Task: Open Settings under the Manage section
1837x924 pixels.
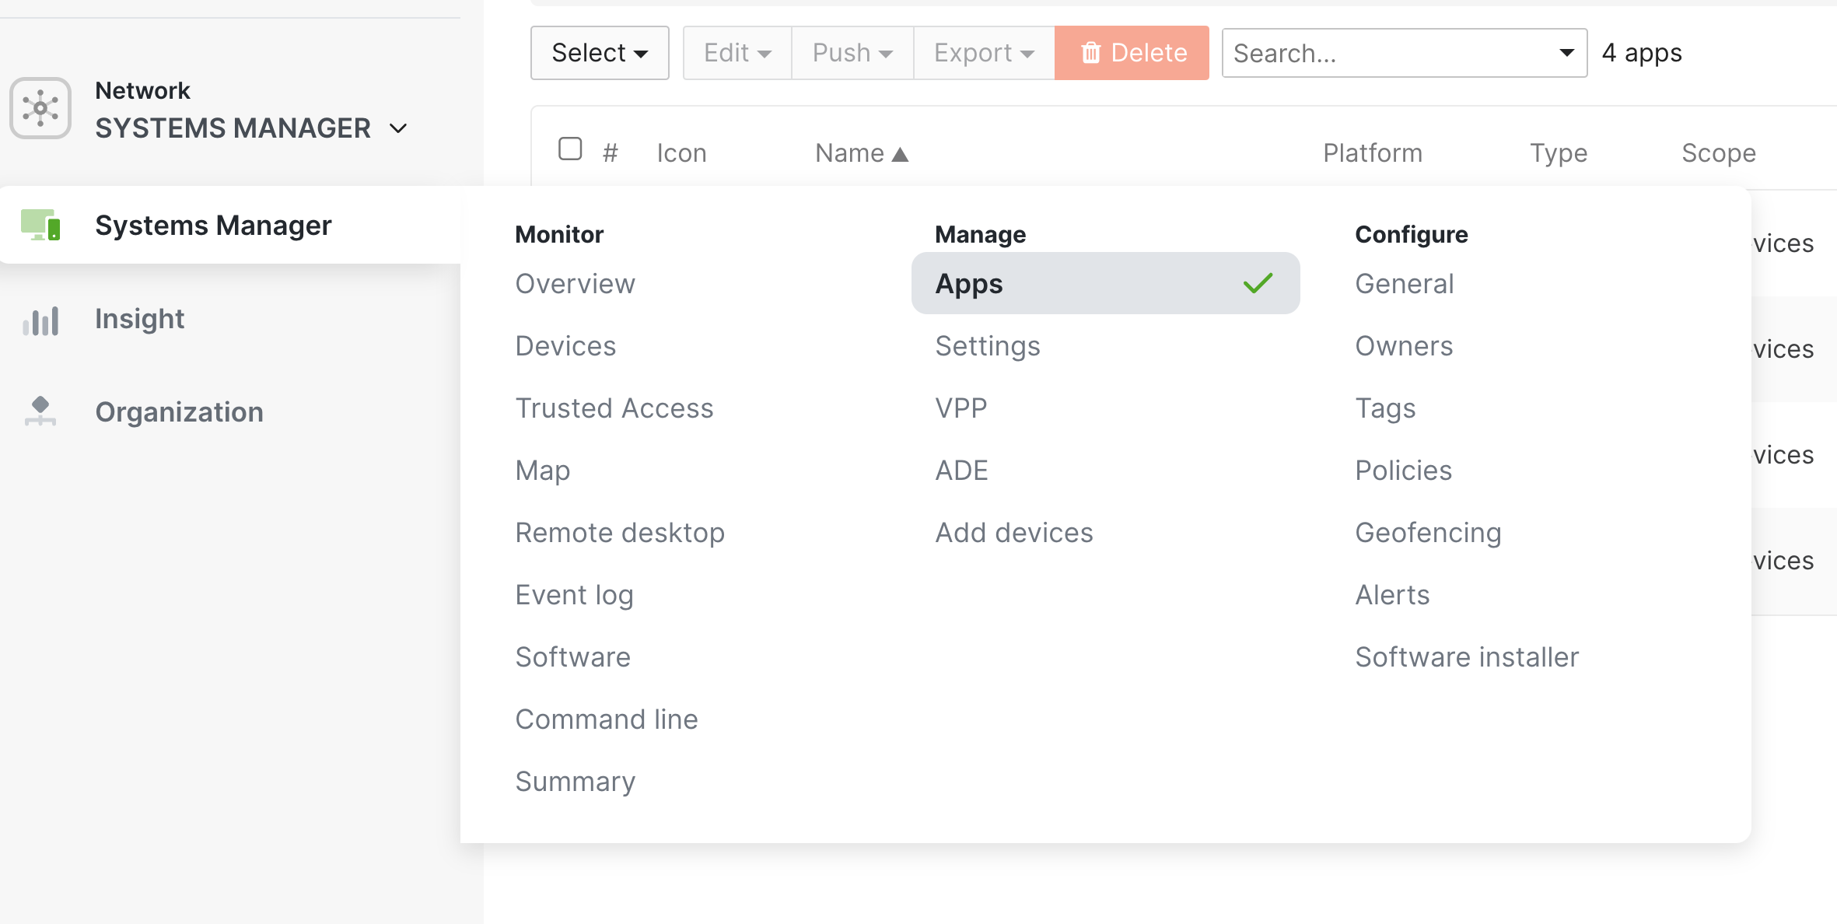Action: 988,346
